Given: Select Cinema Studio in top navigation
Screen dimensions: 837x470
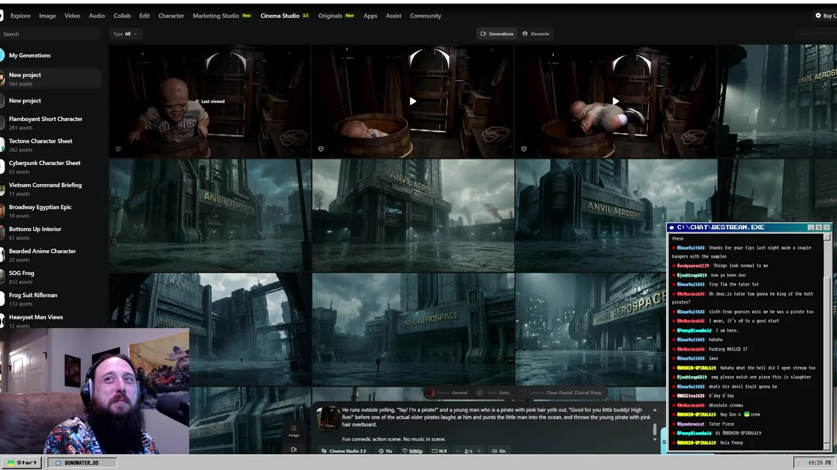Looking at the screenshot, I should [x=284, y=16].
